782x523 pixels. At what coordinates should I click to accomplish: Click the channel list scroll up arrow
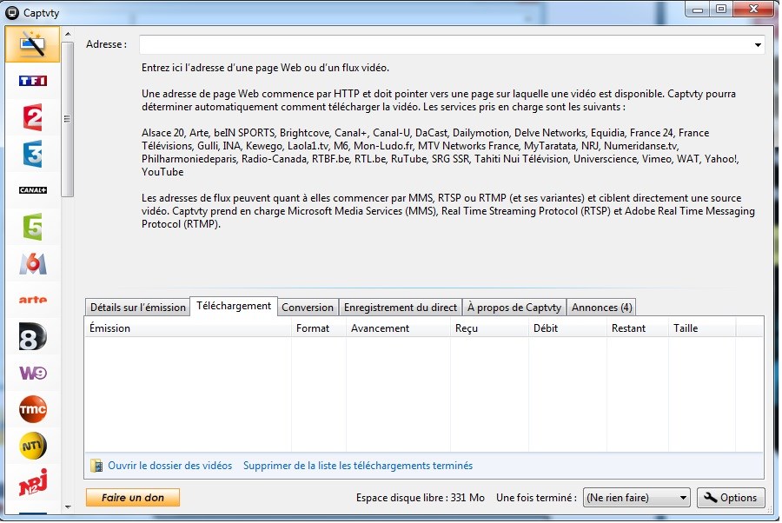coord(68,34)
